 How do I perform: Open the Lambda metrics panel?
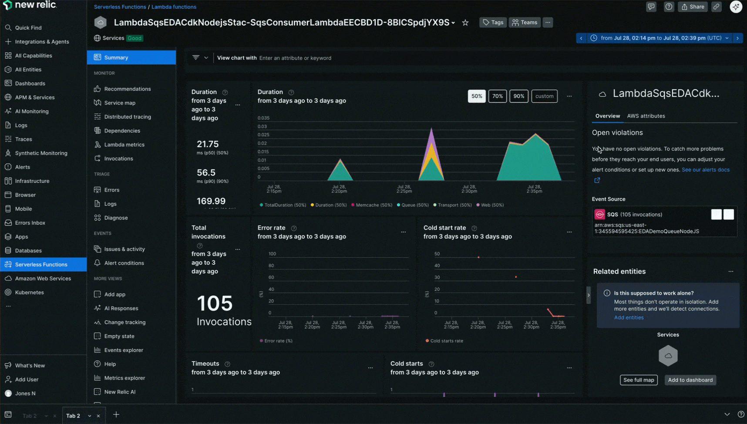124,144
